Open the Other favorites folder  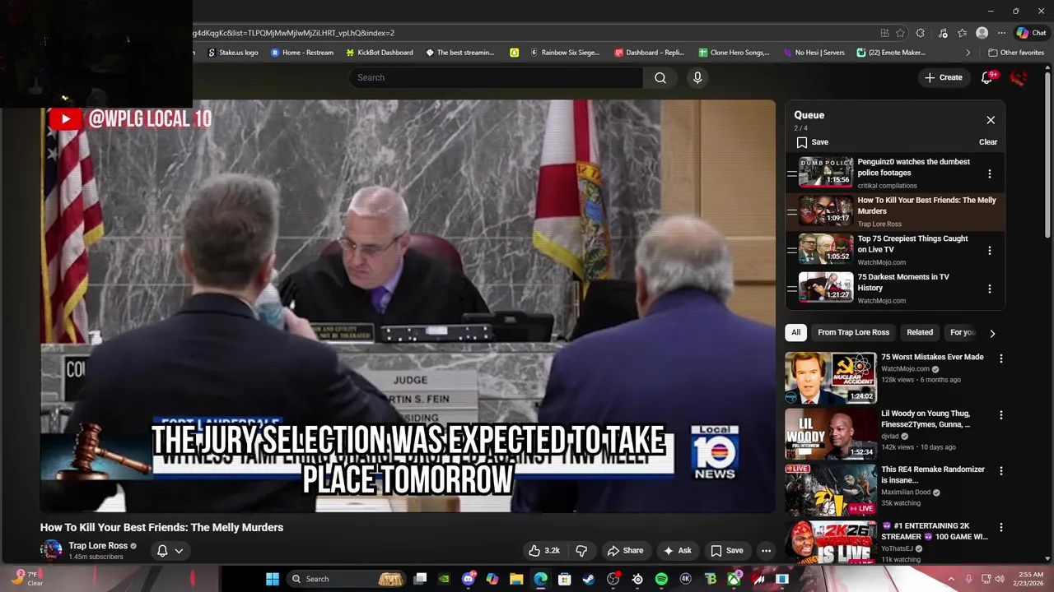pyautogui.click(x=1017, y=53)
